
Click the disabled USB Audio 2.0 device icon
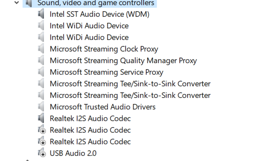[42, 153]
